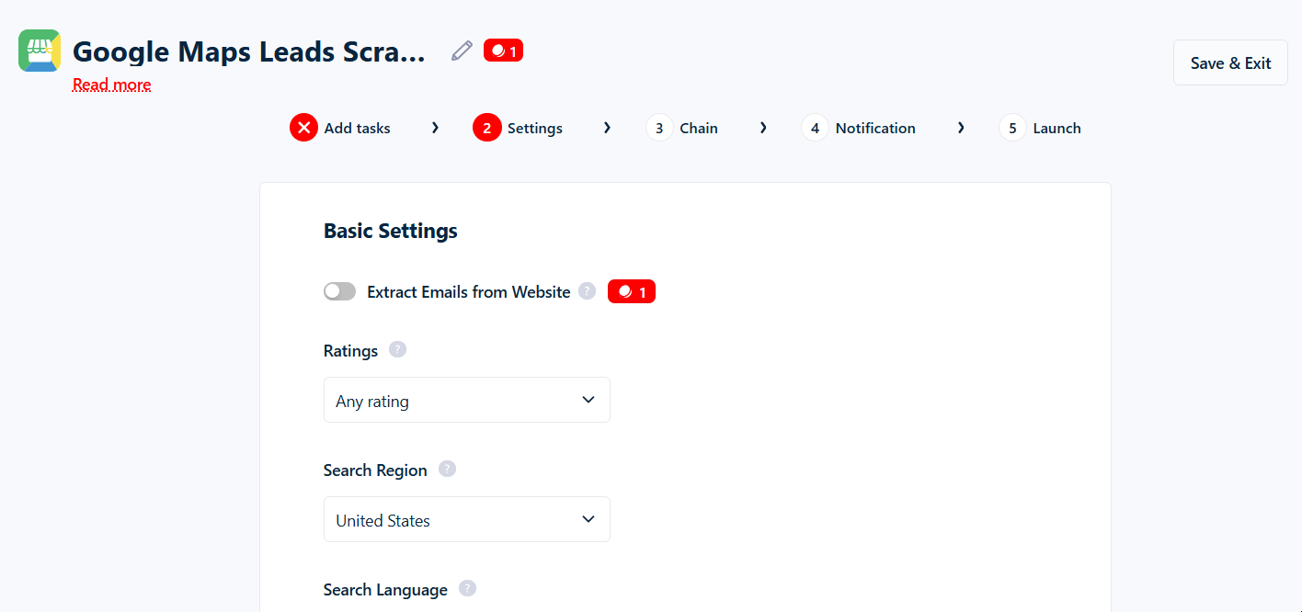Click the Search Region label
The image size is (1302, 612).
[375, 470]
